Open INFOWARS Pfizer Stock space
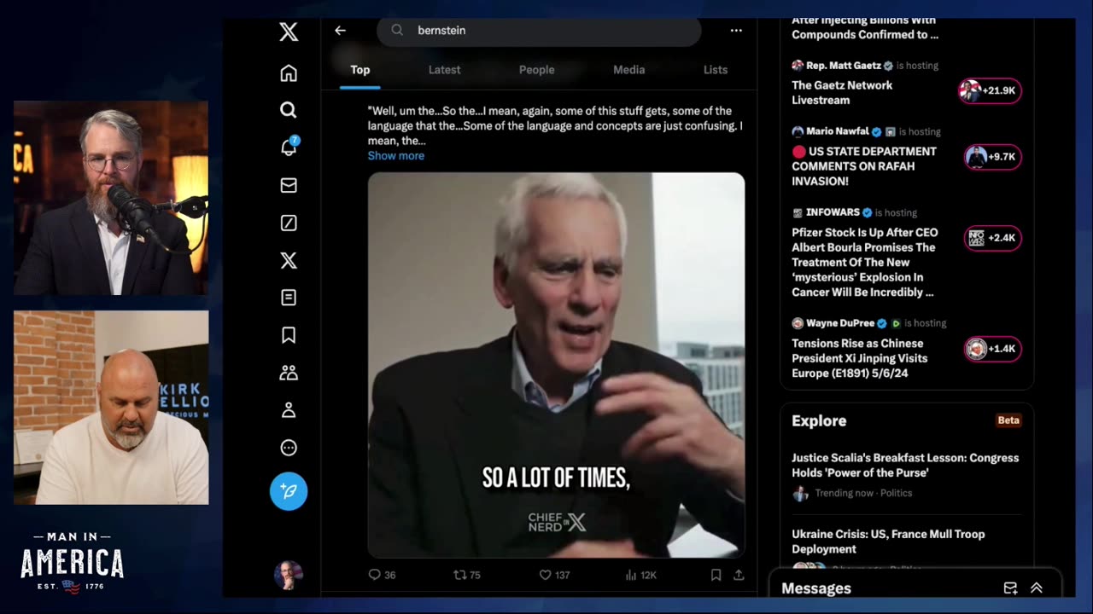Screen dimensions: 1093x614 (864, 262)
